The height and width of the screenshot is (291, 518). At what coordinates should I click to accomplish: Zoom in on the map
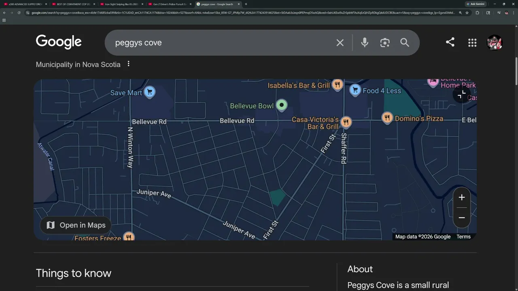tap(462, 198)
